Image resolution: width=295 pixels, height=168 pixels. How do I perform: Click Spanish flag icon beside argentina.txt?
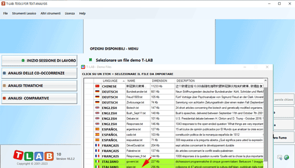pyautogui.click(x=97, y=129)
